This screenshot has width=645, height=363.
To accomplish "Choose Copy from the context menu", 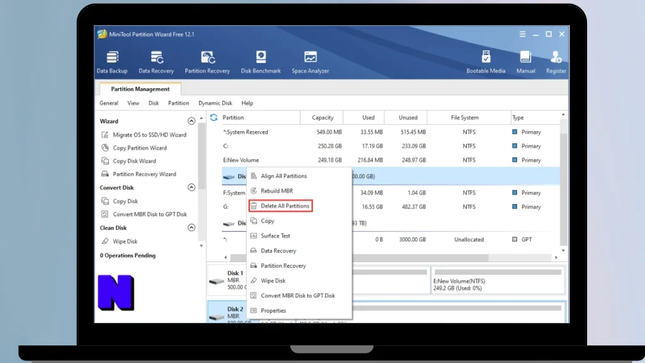I will (299, 221).
